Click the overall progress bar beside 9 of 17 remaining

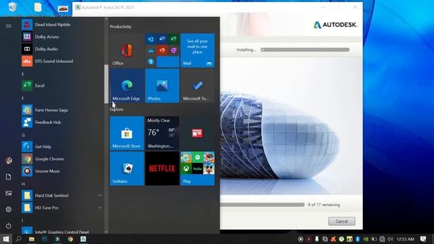tap(262, 205)
